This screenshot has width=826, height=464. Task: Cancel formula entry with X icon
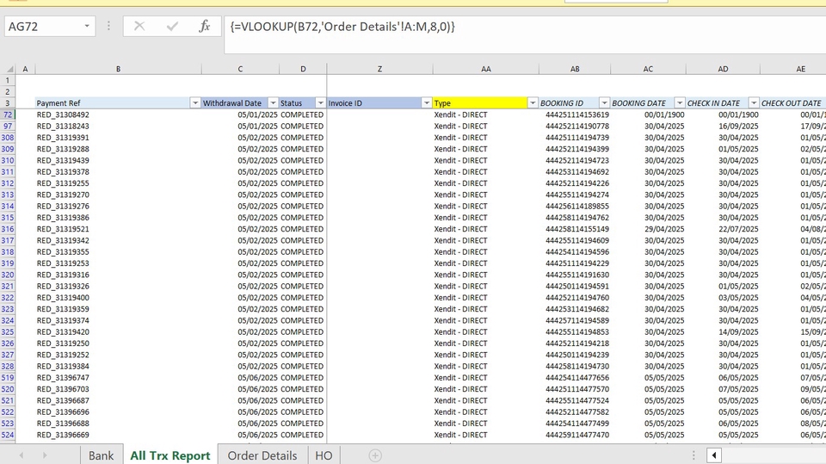tap(139, 27)
